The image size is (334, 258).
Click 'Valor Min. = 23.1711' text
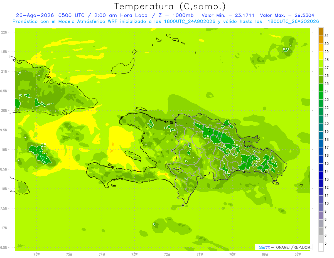[x=228, y=15]
